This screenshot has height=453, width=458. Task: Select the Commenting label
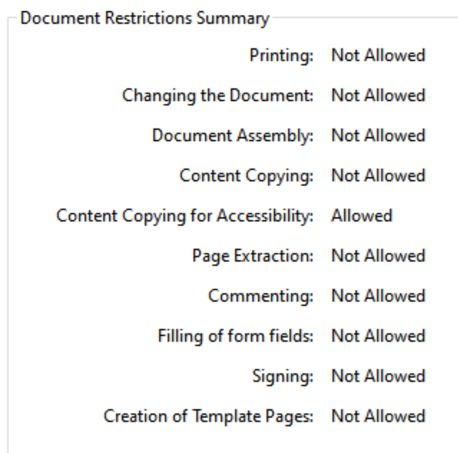[x=261, y=296]
